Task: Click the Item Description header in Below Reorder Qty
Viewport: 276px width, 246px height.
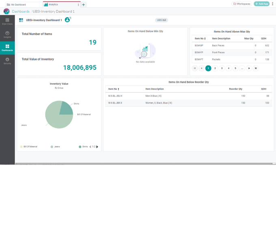Action: (x=155, y=89)
